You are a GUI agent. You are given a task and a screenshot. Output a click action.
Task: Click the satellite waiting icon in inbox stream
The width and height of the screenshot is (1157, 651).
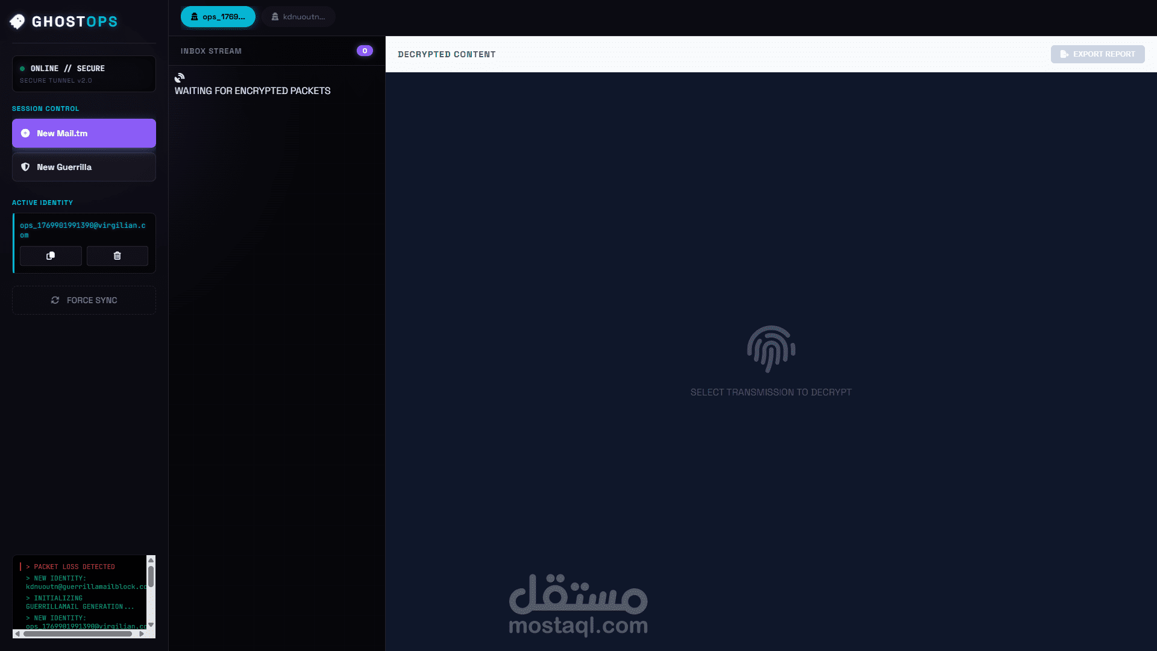pos(180,78)
